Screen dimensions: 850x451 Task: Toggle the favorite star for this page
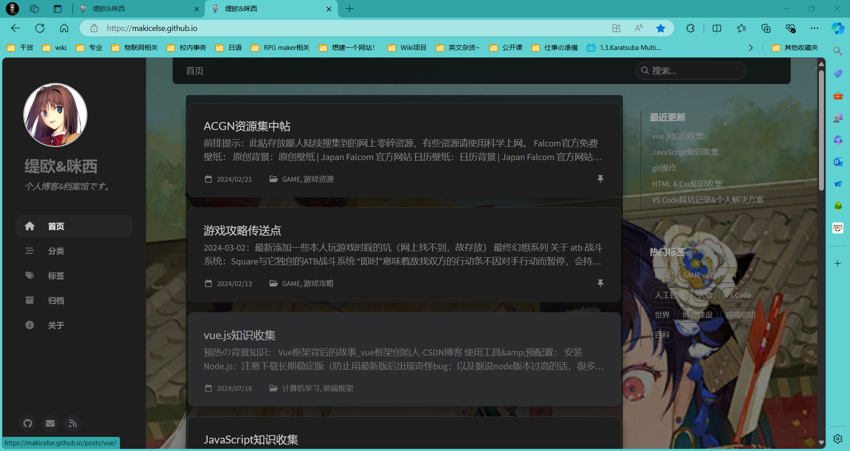(x=661, y=28)
